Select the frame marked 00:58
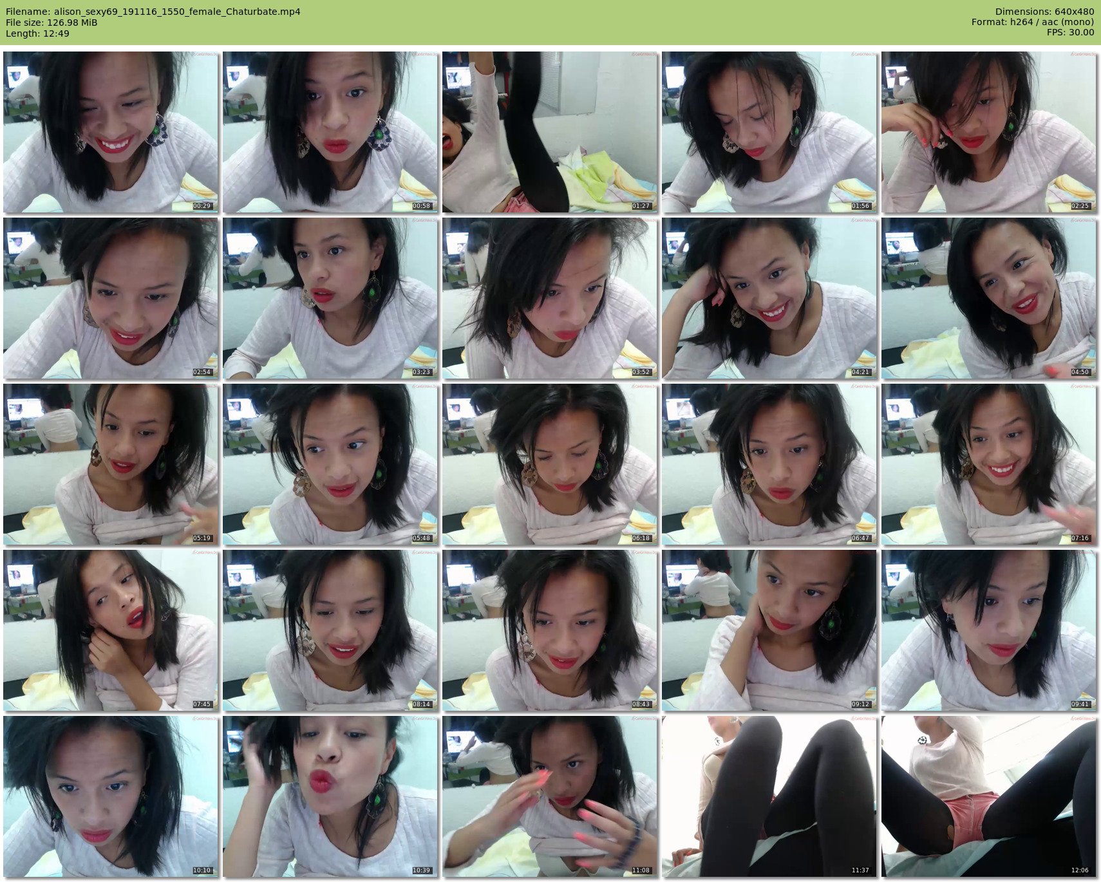Viewport: 1101px width, 882px height. [330, 132]
